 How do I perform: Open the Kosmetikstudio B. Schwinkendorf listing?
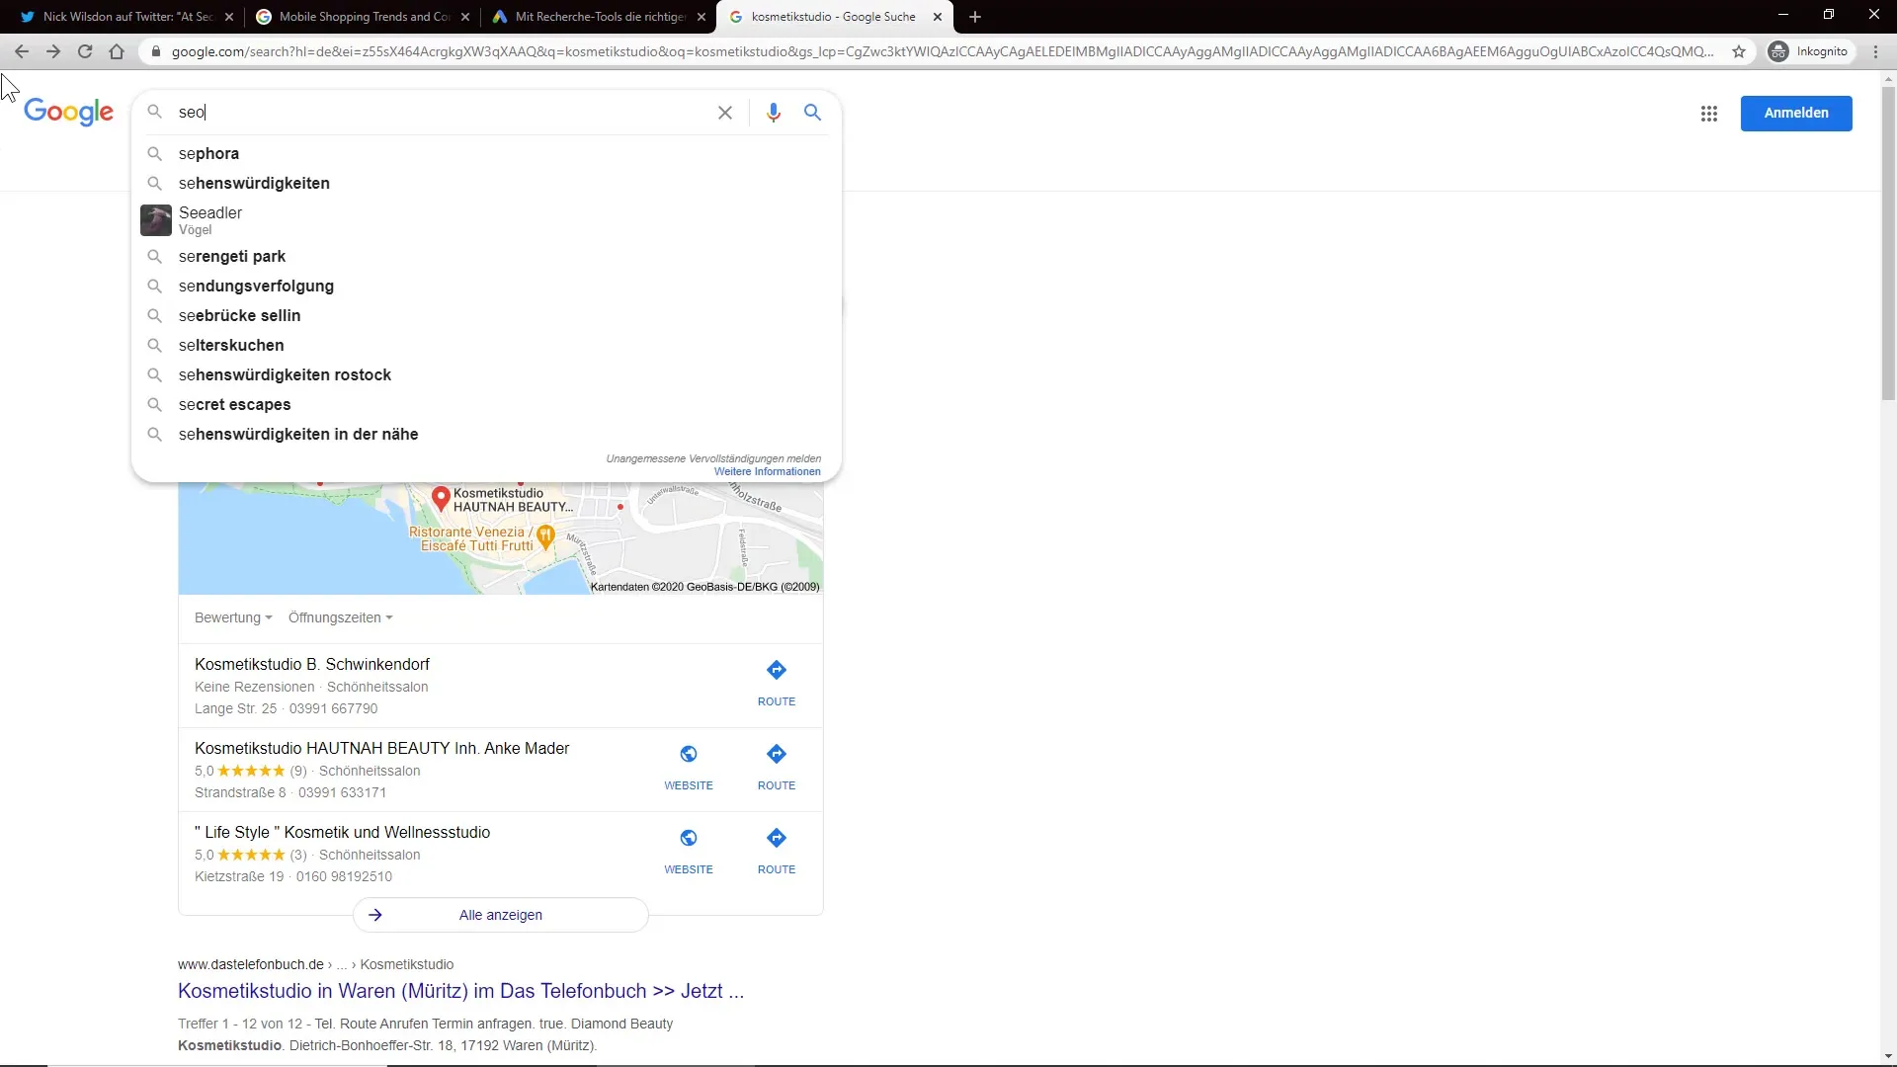(312, 665)
